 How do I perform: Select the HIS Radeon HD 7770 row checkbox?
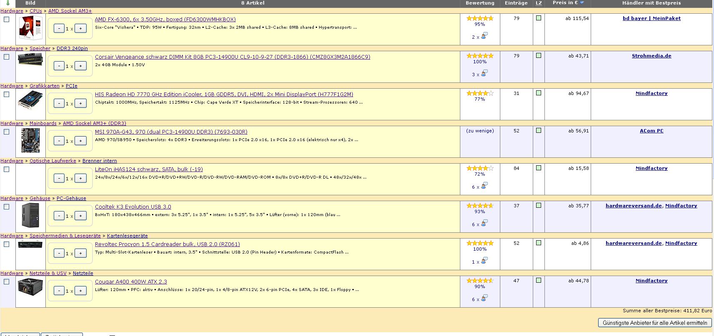tap(7, 94)
